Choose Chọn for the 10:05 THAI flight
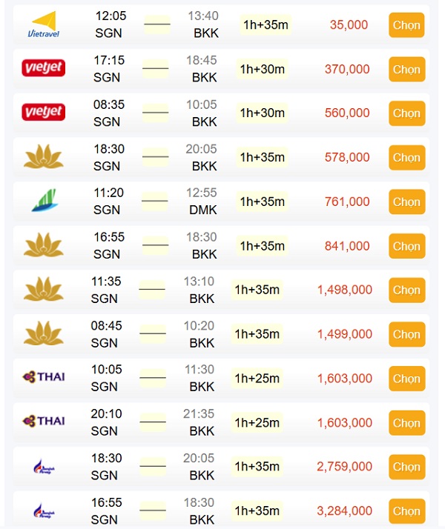The height and width of the screenshot is (529, 445). [406, 379]
